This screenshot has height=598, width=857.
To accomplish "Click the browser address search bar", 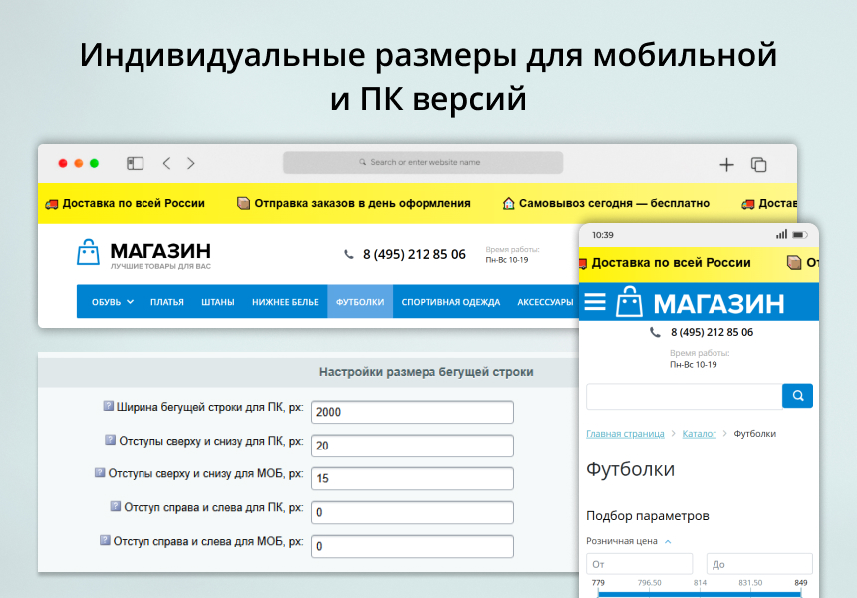I will (x=423, y=162).
